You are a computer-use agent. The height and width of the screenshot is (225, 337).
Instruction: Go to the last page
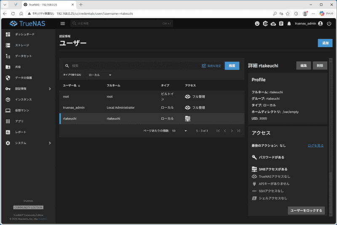click(x=238, y=131)
